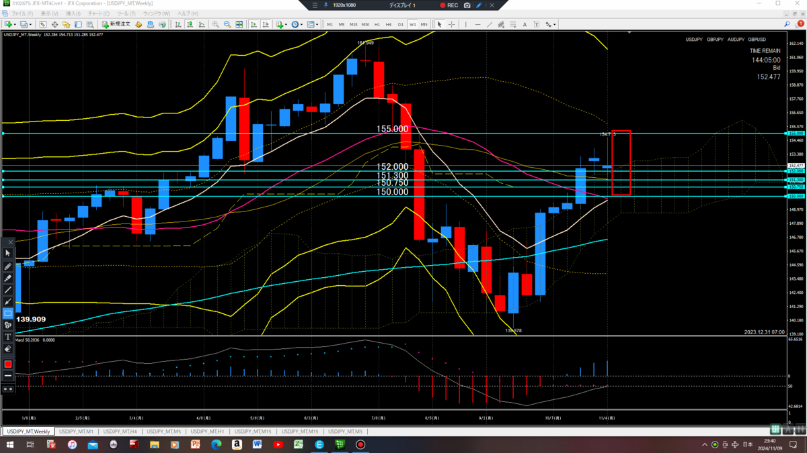This screenshot has width=807, height=453.
Task: Toggle the pencil annotate icon in recorder bar
Action: pyautogui.click(x=479, y=5)
